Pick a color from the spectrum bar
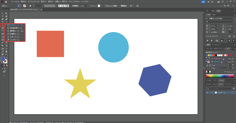This screenshot has height=123, width=236. pos(220,76)
